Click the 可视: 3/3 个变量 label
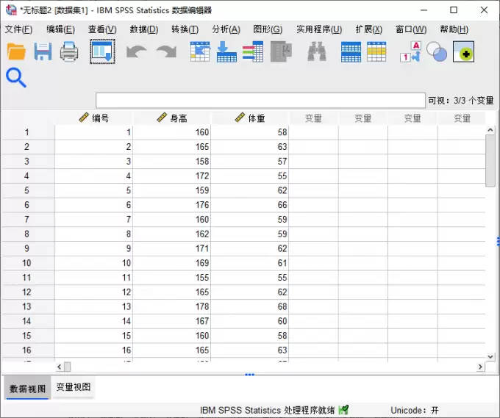The width and height of the screenshot is (500, 418). 461,101
